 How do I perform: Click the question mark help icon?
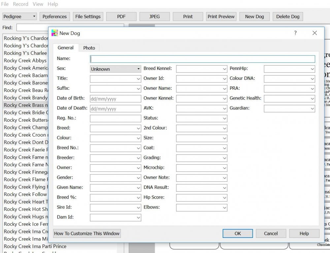pos(295,33)
